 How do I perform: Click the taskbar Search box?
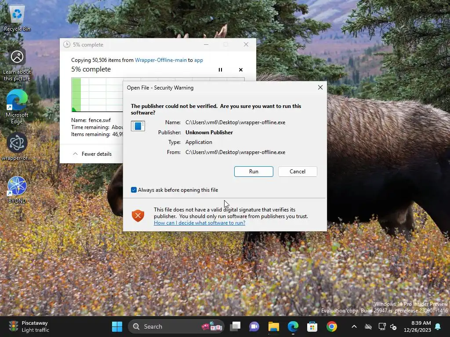pos(176,326)
